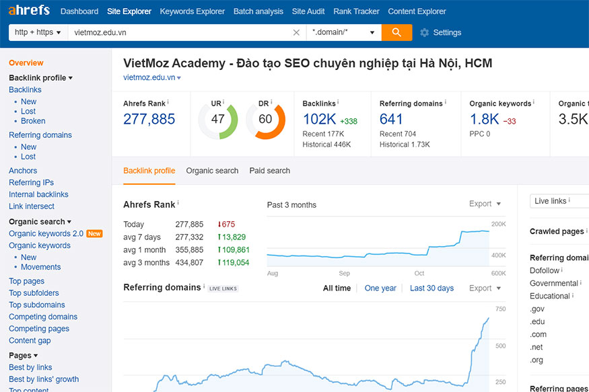Viewport: 589px width, 392px height.
Task: Open Competing domains in the sidebar
Action: click(43, 317)
